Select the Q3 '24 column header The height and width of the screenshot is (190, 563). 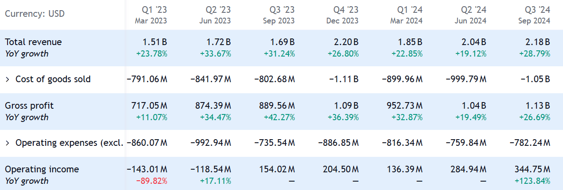tap(535, 15)
